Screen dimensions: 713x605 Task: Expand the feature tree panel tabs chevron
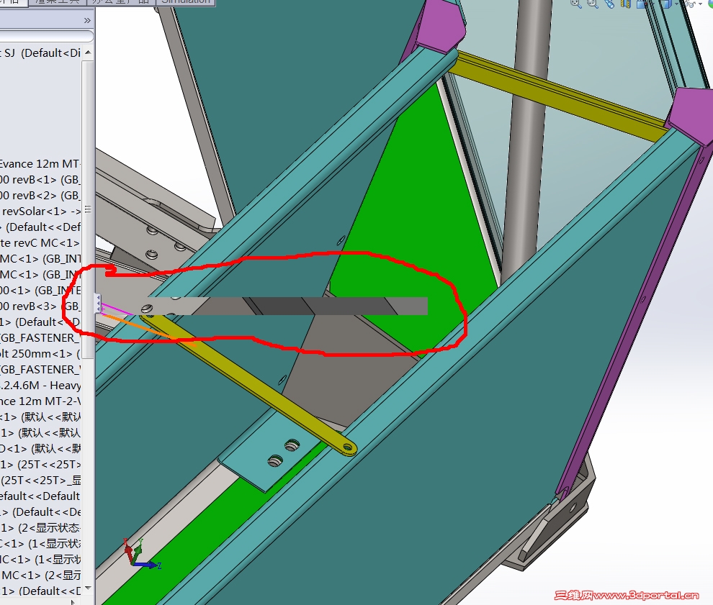tap(87, 20)
